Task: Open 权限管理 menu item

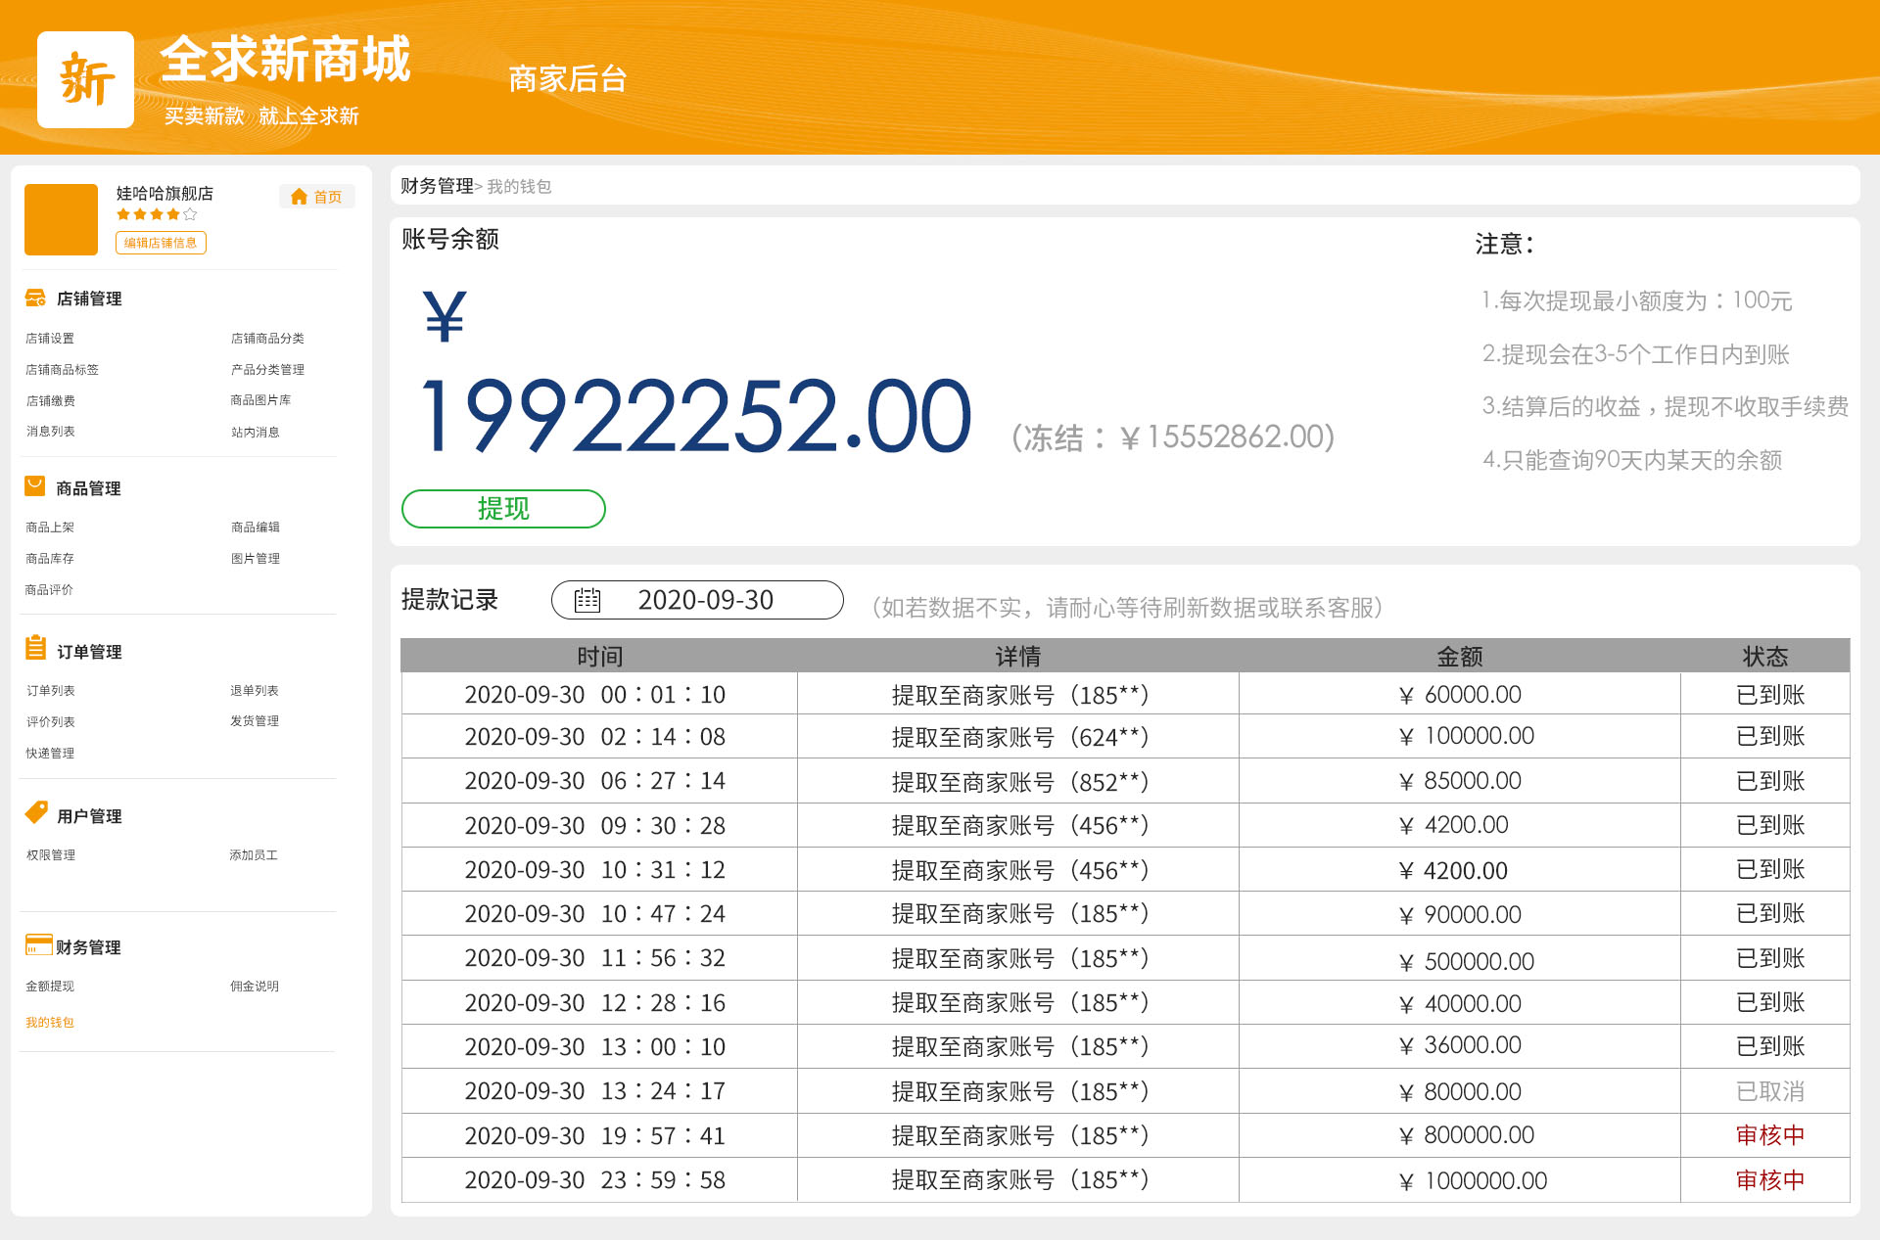Action: (x=50, y=855)
